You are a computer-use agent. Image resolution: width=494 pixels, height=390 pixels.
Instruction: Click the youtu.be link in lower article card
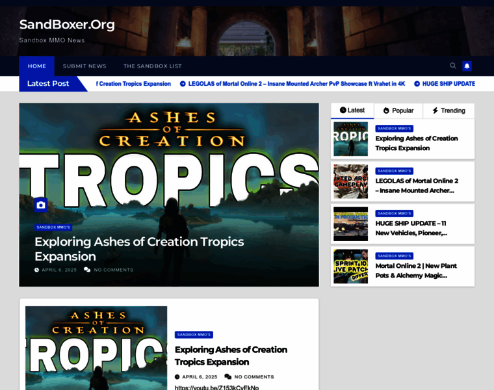(216, 387)
